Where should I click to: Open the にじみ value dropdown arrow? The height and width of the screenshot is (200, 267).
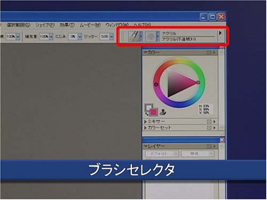[80, 37]
